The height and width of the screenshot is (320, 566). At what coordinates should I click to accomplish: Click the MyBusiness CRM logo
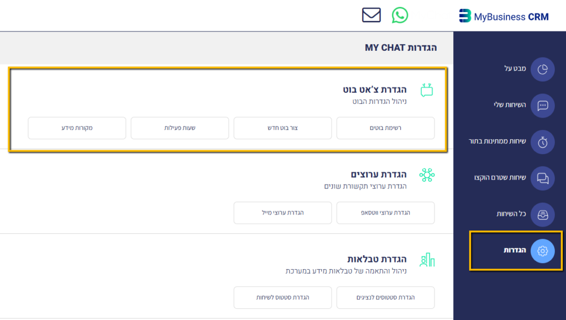click(x=504, y=16)
